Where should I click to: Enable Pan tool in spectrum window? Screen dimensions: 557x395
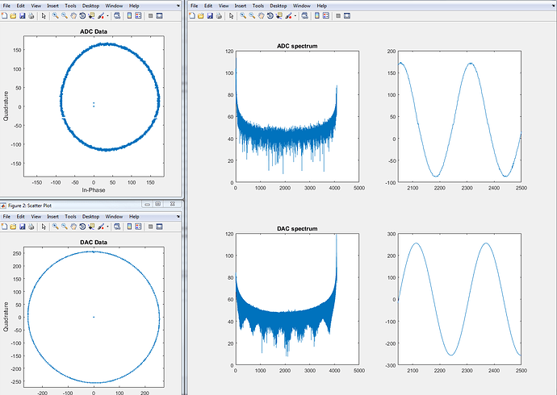click(x=261, y=16)
